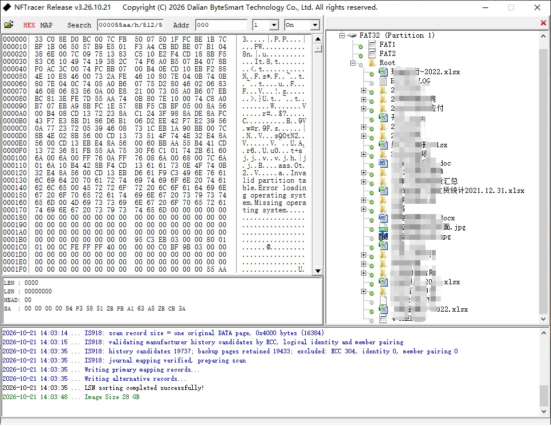Click the NFTracer diamond icon in the title bar
551x427 pixels.
7,7
